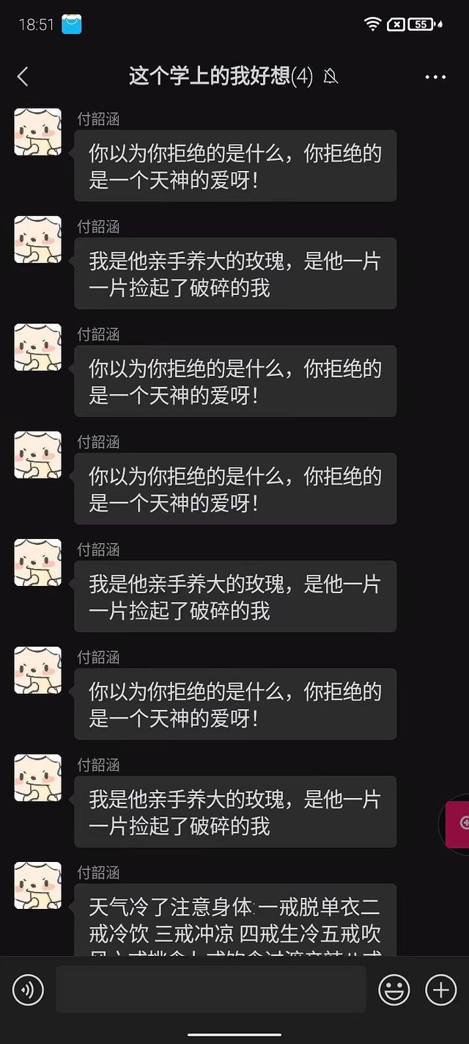This screenshot has height=1044, width=469.
Task: Tap the battery indicator showing 55
Action: tap(421, 24)
